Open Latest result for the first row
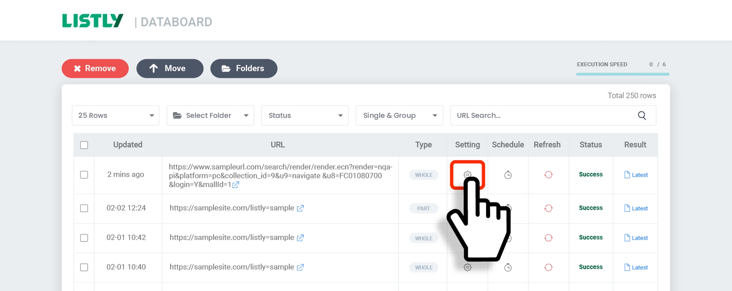The width and height of the screenshot is (732, 291). coord(636,175)
